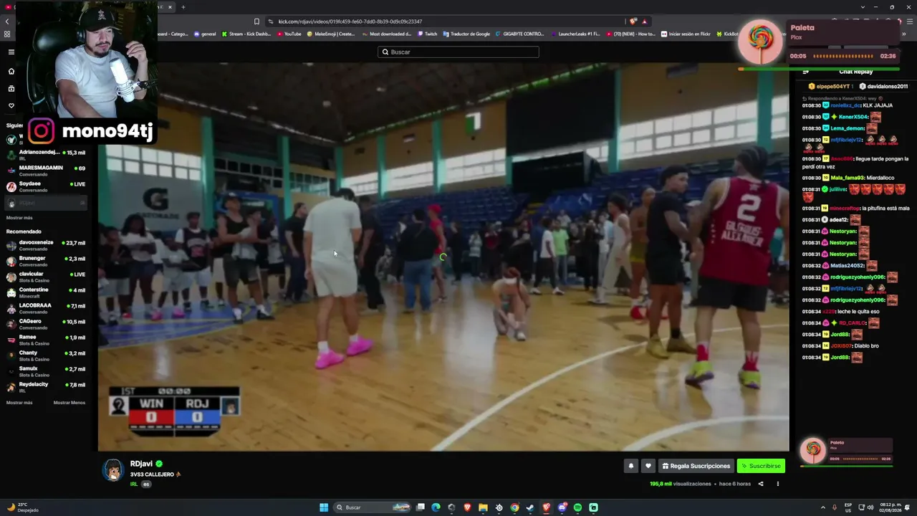Viewport: 917px width, 516px height.
Task: Open Conterstine Minecraft channel
Action: 46,292
